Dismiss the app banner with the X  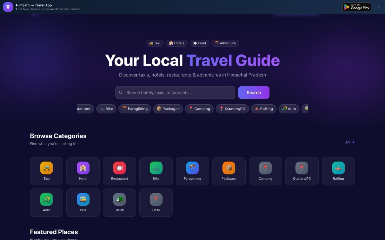(x=379, y=7)
